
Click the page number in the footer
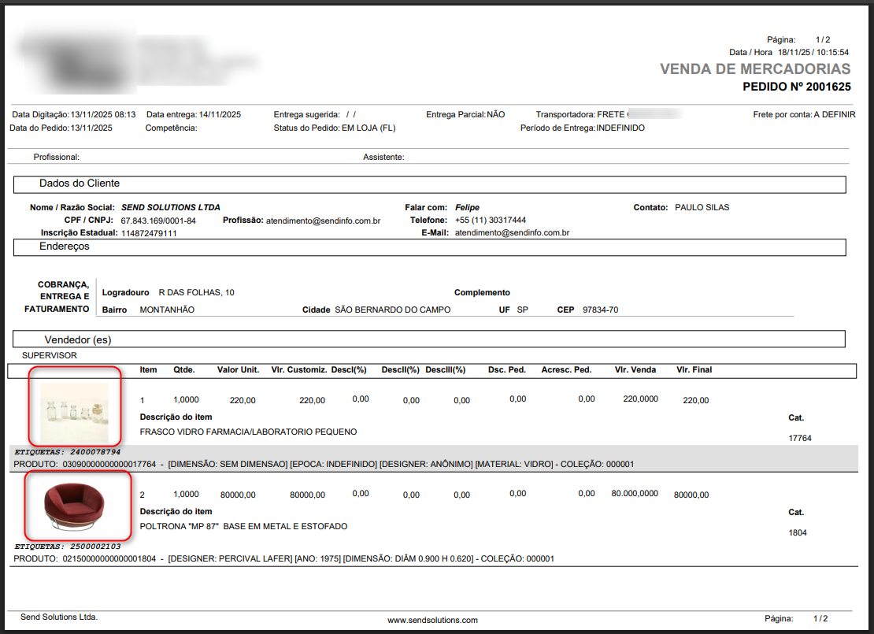(820, 618)
